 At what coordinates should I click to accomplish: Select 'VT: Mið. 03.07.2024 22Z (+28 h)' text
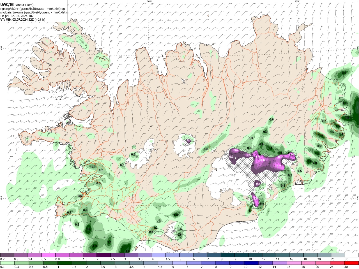[23, 20]
